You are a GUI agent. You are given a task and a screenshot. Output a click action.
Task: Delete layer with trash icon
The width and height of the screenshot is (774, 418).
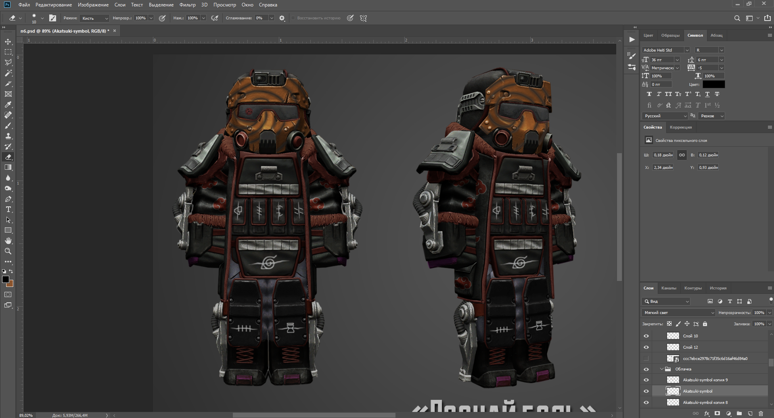point(761,413)
